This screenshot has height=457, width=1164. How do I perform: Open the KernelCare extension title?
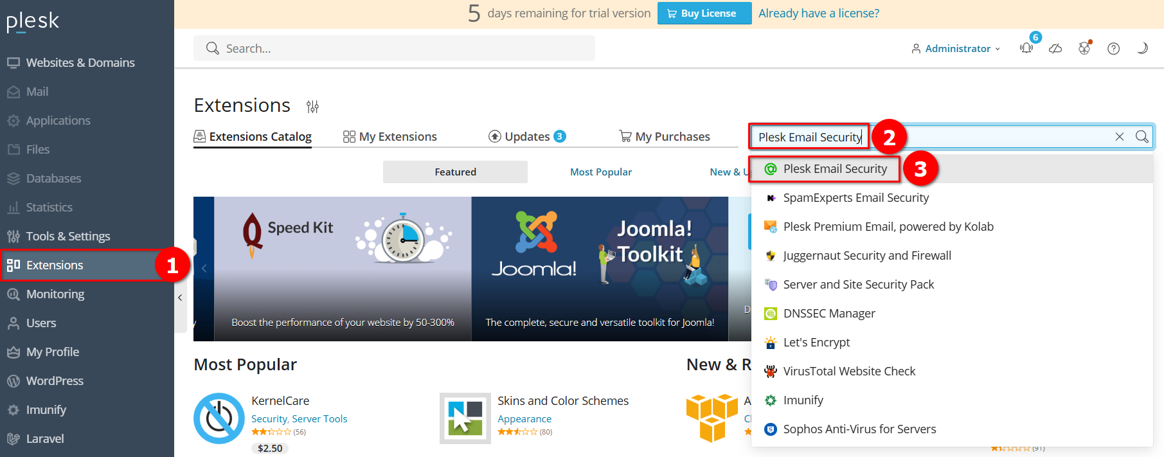[x=280, y=400]
